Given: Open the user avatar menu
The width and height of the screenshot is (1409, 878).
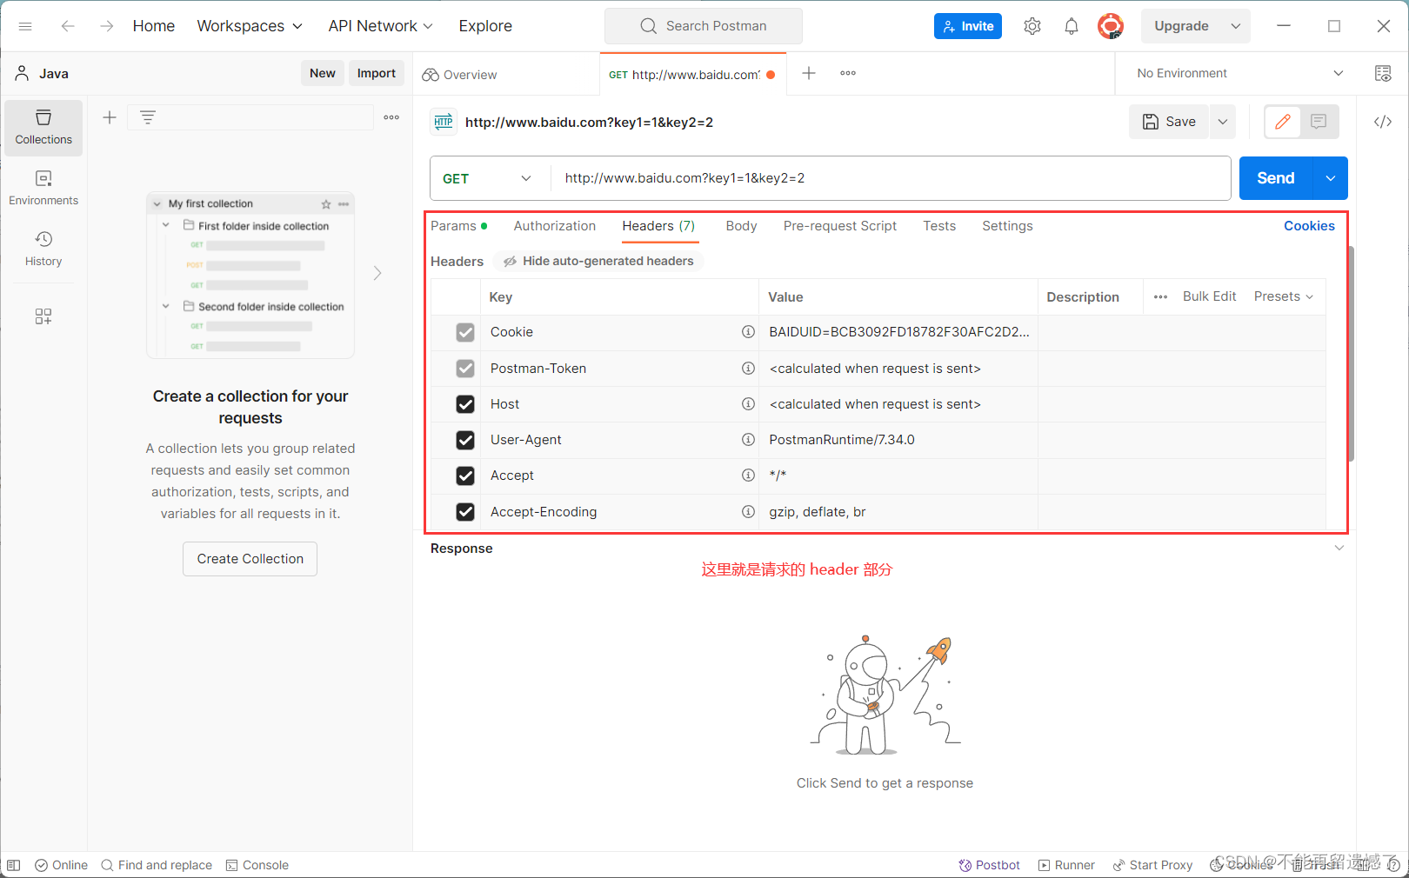Looking at the screenshot, I should pyautogui.click(x=1111, y=26).
